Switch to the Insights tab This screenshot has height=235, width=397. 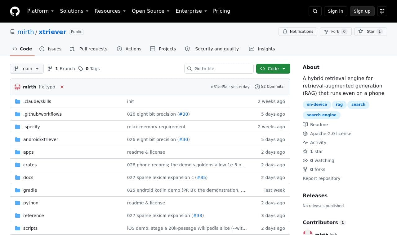coord(262,49)
